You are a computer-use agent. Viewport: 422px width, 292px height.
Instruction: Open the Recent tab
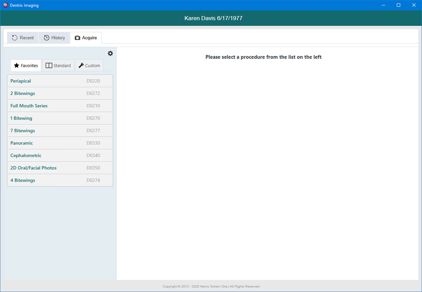pos(23,38)
